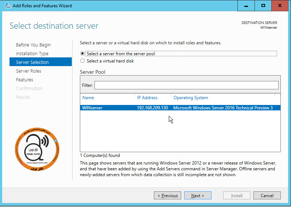Click the Next button
The height and width of the screenshot is (207, 291).
[198, 195]
